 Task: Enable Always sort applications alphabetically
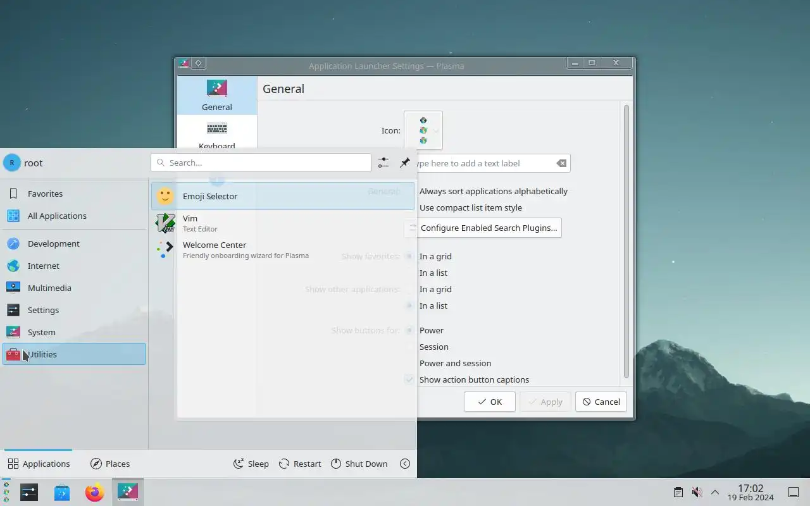tap(494, 191)
